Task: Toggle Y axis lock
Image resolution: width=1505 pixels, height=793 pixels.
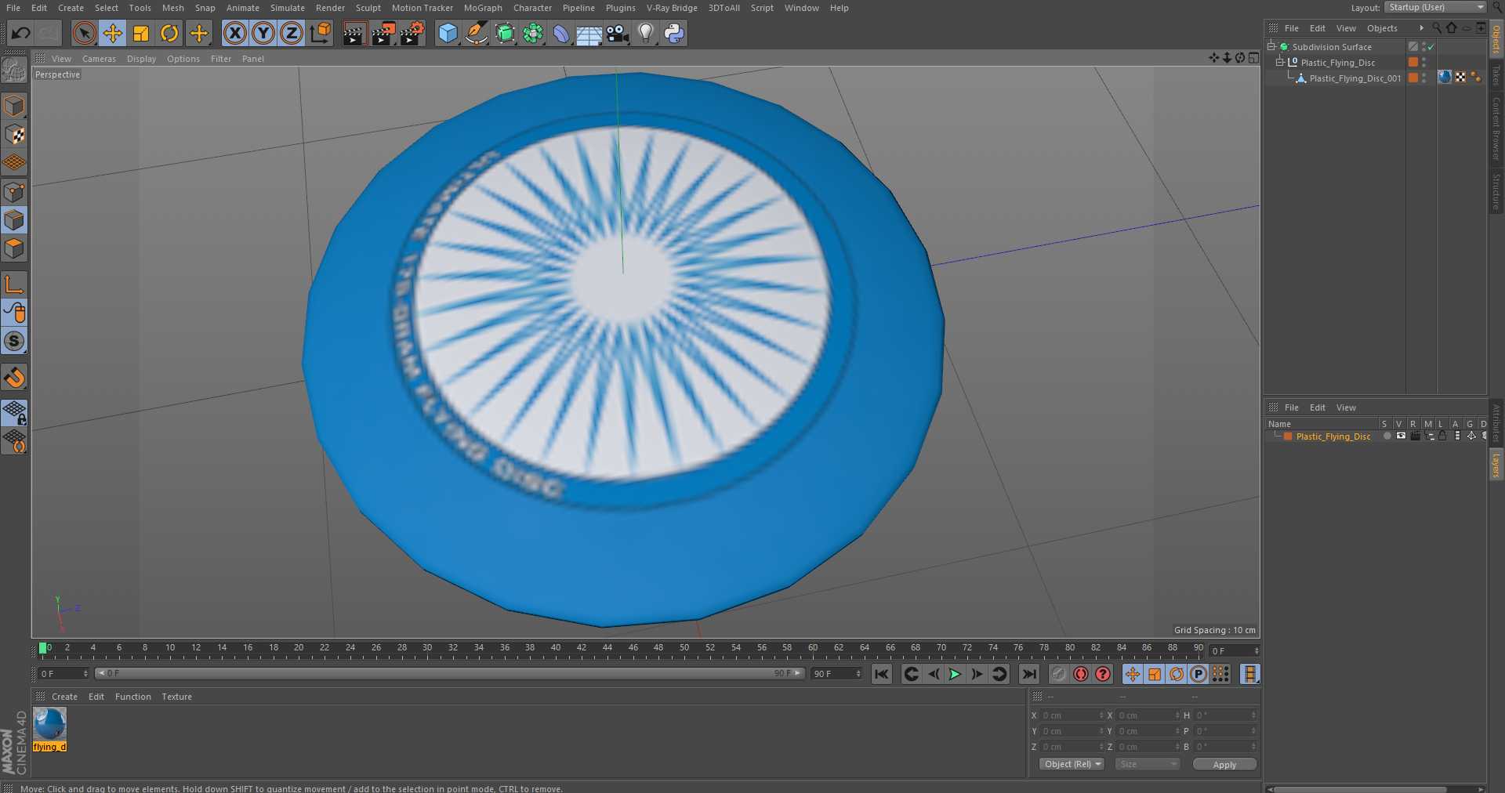Action: click(263, 33)
